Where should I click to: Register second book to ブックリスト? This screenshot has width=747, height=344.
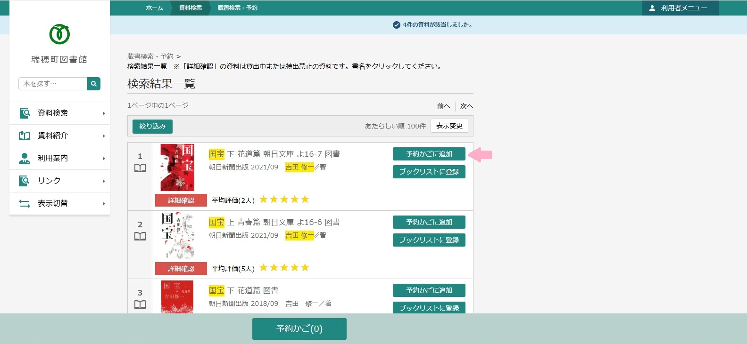pos(429,240)
